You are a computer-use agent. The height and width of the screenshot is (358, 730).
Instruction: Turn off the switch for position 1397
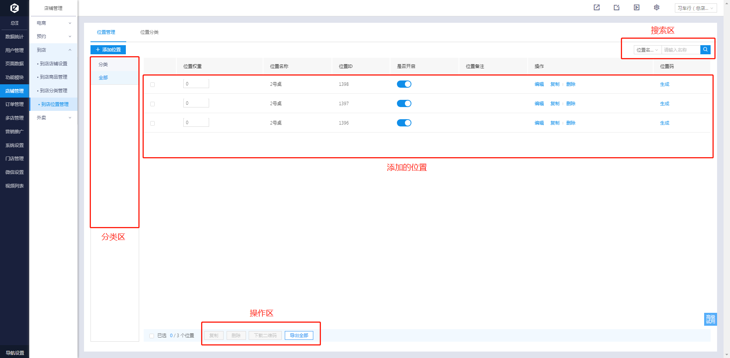coord(404,104)
